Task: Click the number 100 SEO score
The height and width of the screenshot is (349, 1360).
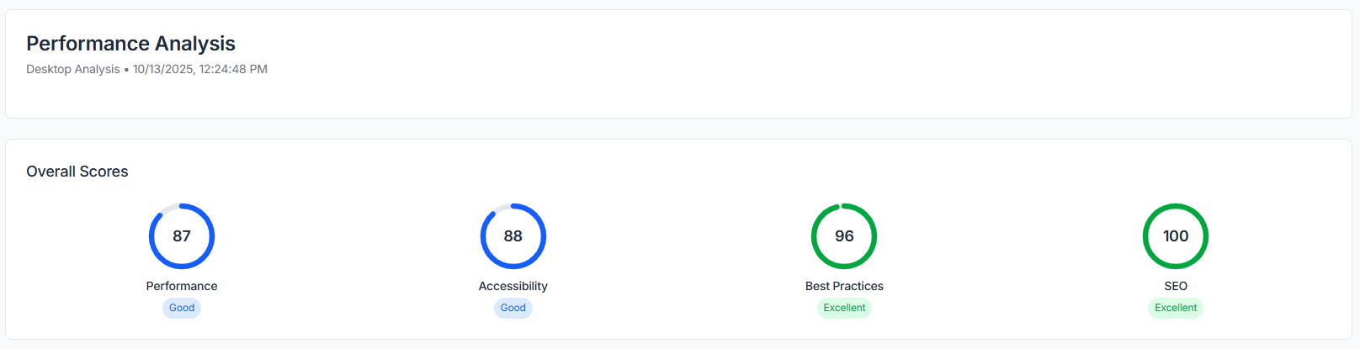Action: (1176, 236)
